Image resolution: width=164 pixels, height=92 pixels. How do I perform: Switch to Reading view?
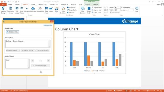tap(135, 91)
